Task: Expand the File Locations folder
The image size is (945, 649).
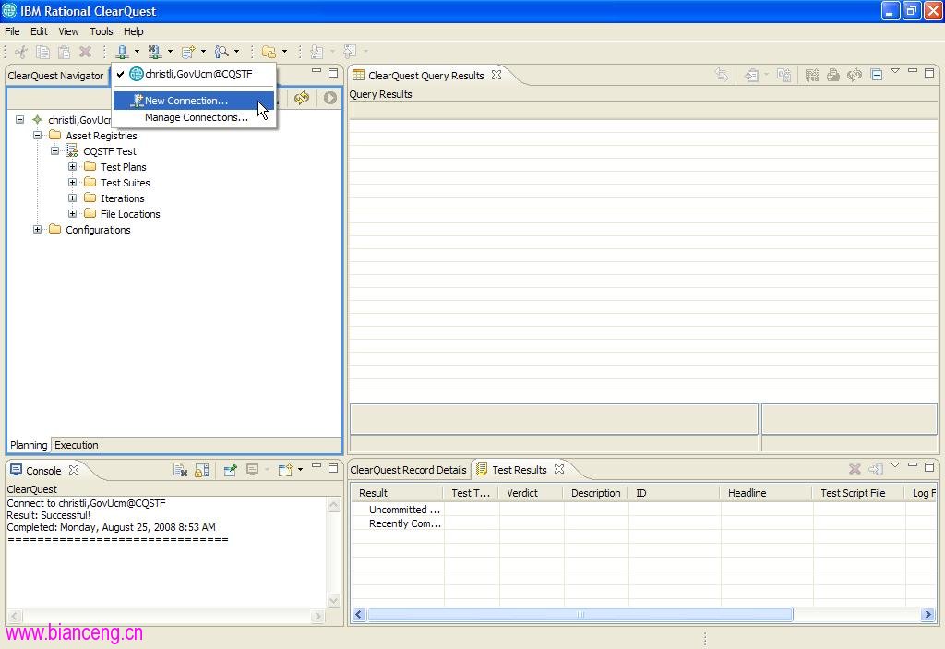Action: [72, 213]
